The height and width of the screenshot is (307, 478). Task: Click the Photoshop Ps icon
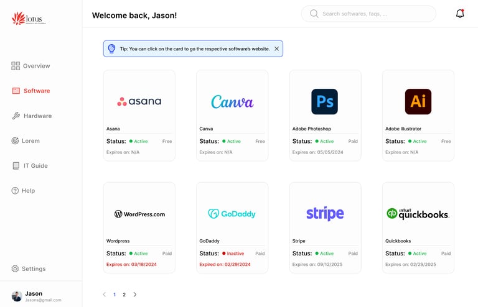(x=325, y=102)
